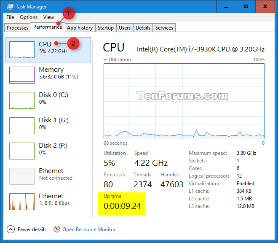Click the Cores value 6
The image size is (278, 243).
[x=238, y=168]
